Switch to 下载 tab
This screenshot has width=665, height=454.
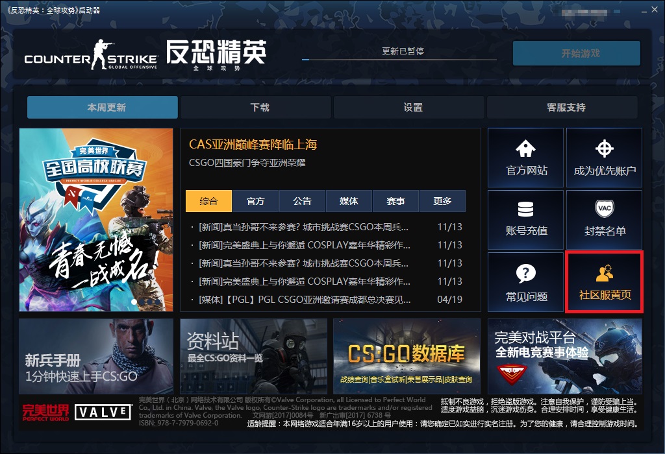coord(256,107)
